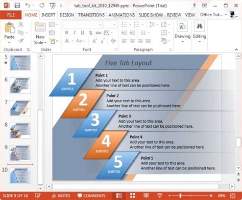Click zoom in plus button
242x200 pixels.
(211, 196)
